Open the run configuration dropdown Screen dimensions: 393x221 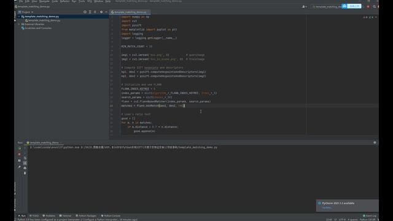[327, 7]
